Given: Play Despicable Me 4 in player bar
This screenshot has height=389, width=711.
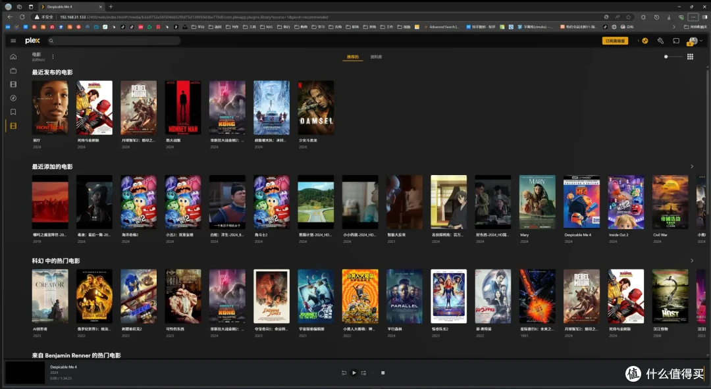Looking at the screenshot, I should pos(354,373).
